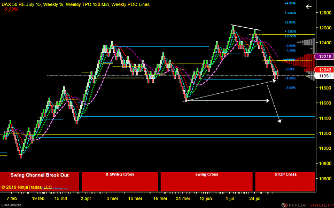This screenshot has width=334, height=208.
Task: Click the 12400 price axis label
Action: click(325, 43)
